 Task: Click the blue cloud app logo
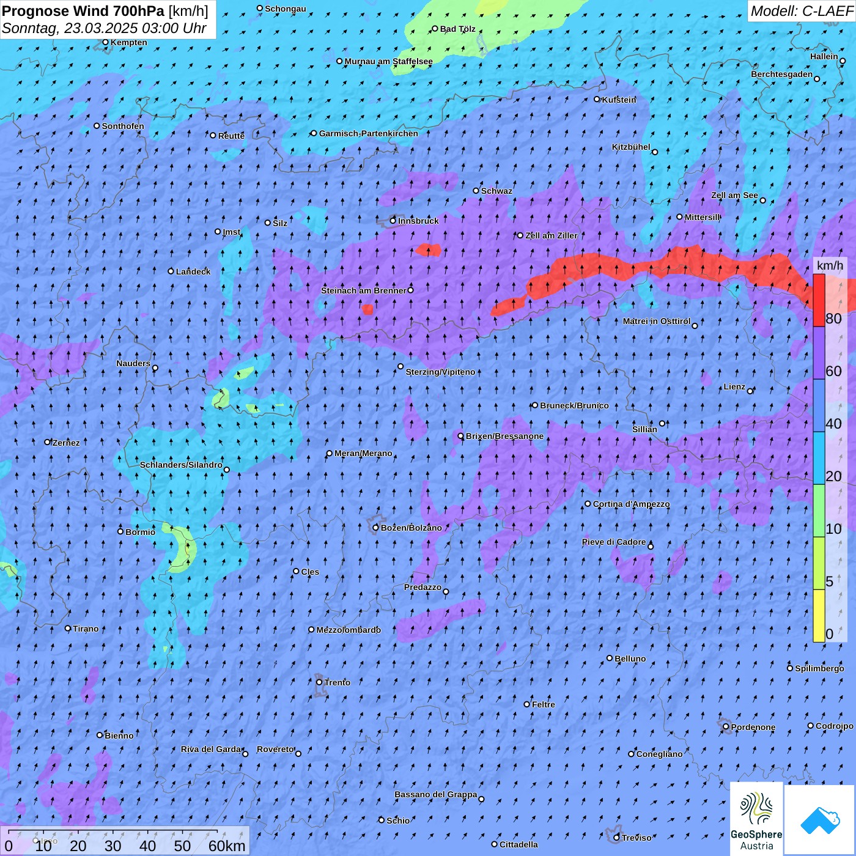pos(820,820)
